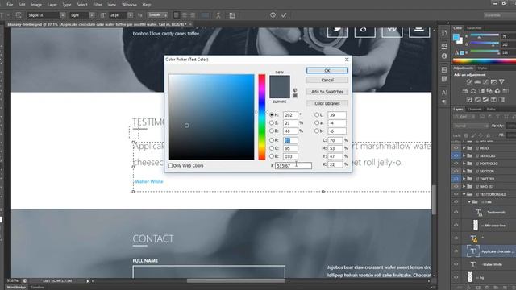This screenshot has height=290, width=516.
Task: Click the text color swatch in options bar
Action: (205, 15)
